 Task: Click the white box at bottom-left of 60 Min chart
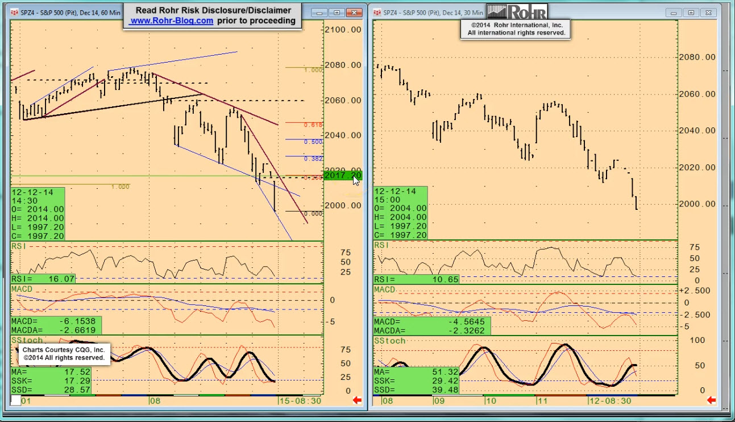coord(15,400)
